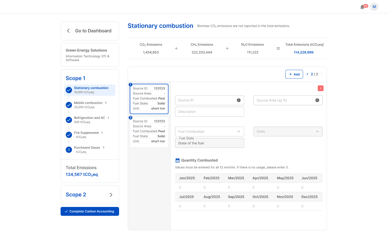Click the Fire Suppression checkmark circle

pos(68,135)
